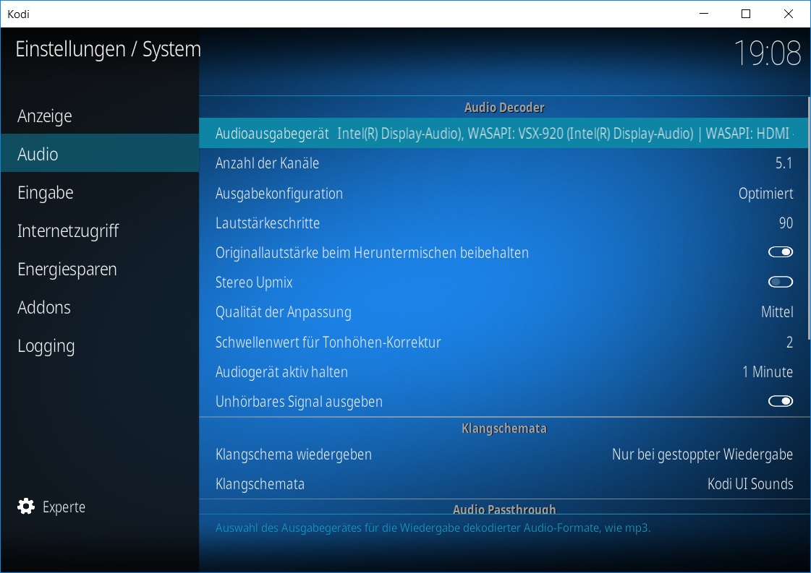Change the Anzahl der Kanäle value
The height and width of the screenshot is (573, 811).
504,163
